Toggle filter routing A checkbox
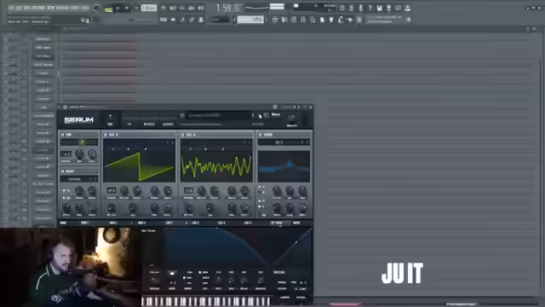 pyautogui.click(x=260, y=187)
